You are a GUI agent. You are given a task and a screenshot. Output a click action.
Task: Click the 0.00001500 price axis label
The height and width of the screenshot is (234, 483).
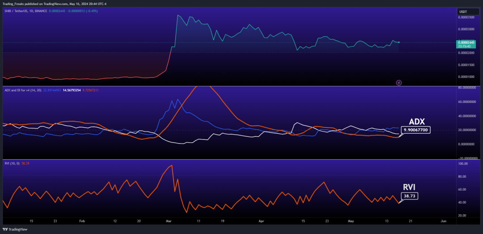467,65
